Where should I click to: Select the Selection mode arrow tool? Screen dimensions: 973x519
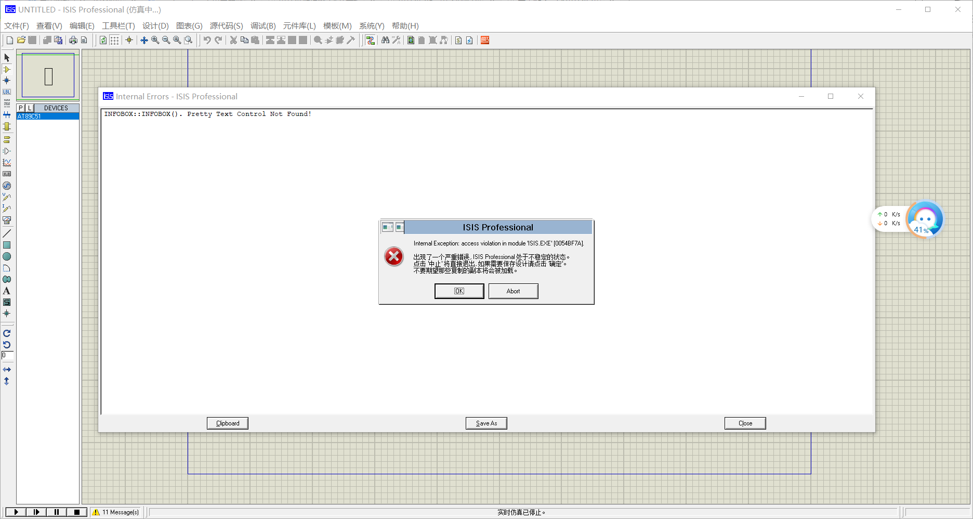(x=7, y=58)
